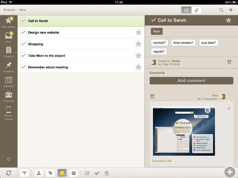This screenshot has height=178, width=238.
Task: Switch to tasks view in top toggle
Action: pyautogui.click(x=186, y=10)
